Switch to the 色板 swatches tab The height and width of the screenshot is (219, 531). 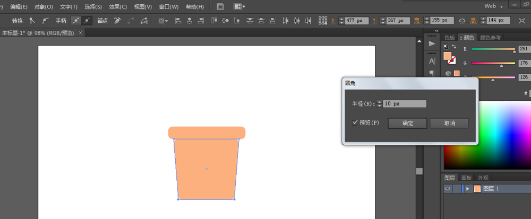point(450,38)
